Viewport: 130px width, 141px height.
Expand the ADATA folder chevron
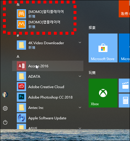80,76
